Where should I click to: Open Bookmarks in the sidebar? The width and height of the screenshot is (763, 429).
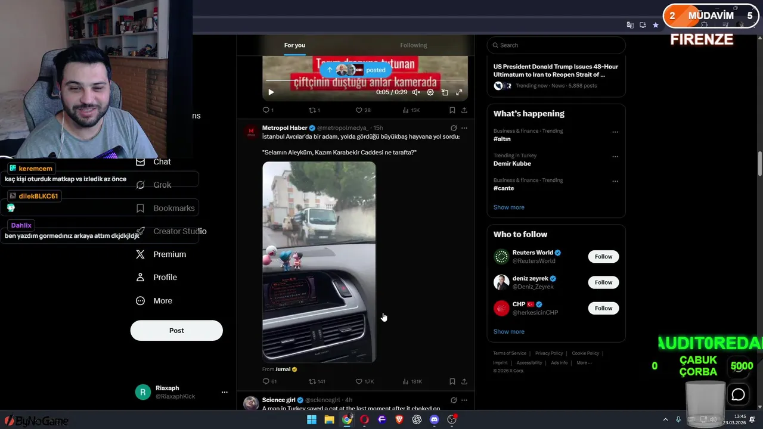[166, 208]
